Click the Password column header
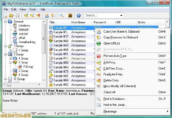 point(103,22)
